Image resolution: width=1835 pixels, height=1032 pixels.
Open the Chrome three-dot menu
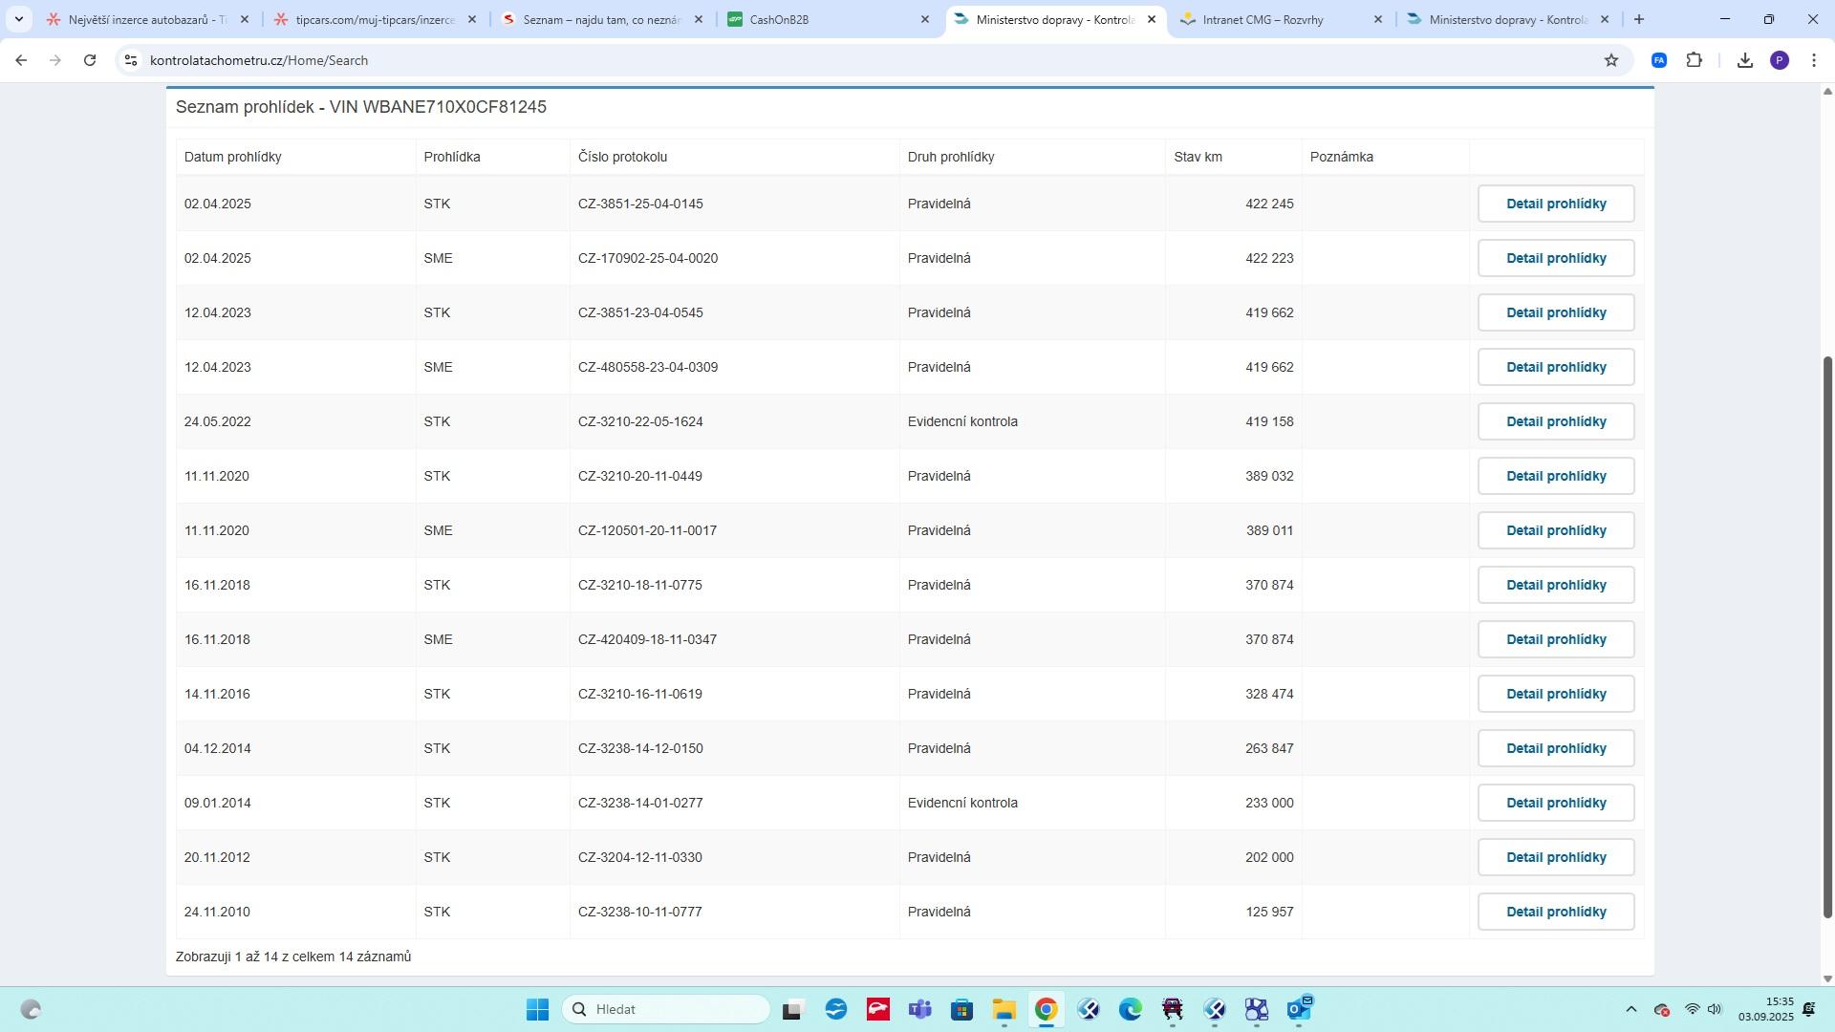[x=1814, y=60]
